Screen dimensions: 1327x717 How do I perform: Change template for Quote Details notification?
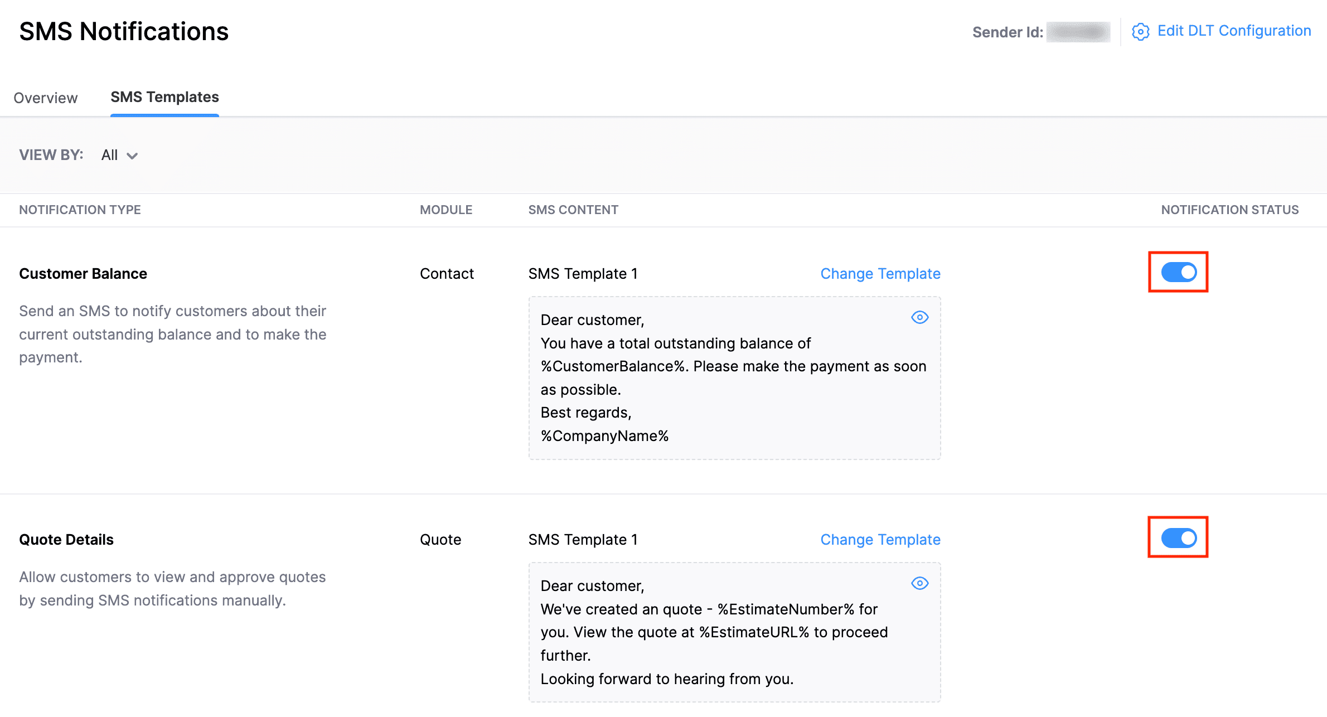click(x=880, y=540)
